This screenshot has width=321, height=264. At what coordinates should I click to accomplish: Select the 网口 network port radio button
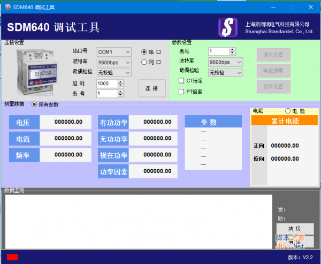click(144, 62)
